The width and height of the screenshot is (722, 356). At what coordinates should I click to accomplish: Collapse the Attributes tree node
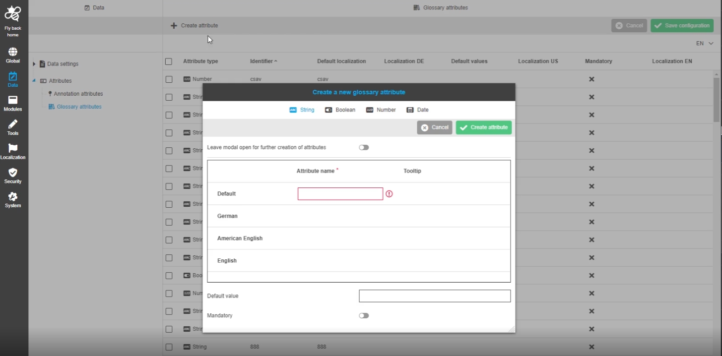click(34, 81)
